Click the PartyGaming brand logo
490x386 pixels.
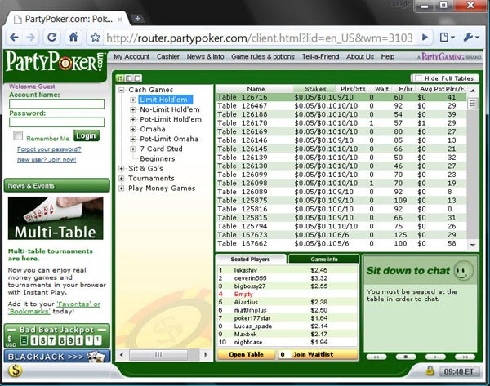(449, 57)
